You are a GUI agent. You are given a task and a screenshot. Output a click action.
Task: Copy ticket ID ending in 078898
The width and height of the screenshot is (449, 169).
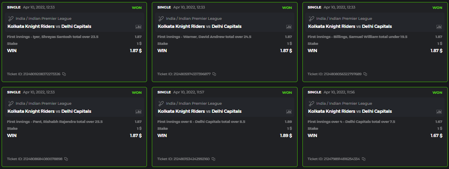66,159
